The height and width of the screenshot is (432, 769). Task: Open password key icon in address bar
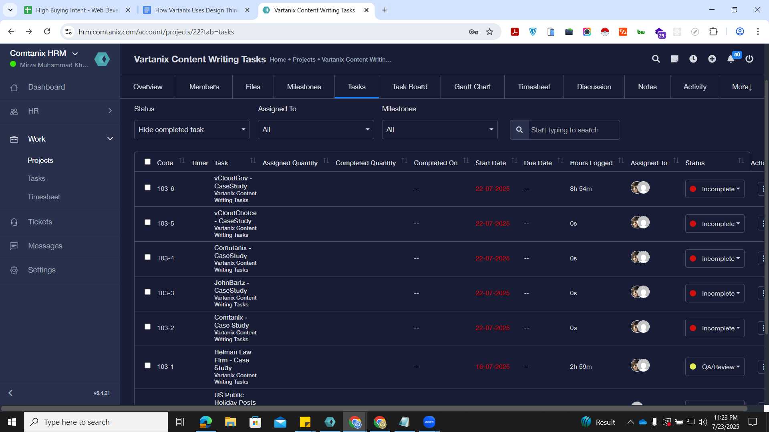coord(473,32)
